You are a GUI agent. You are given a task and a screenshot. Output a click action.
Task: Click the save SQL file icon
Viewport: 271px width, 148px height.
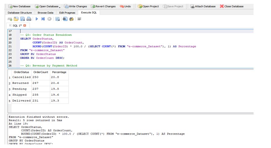point(23,19)
